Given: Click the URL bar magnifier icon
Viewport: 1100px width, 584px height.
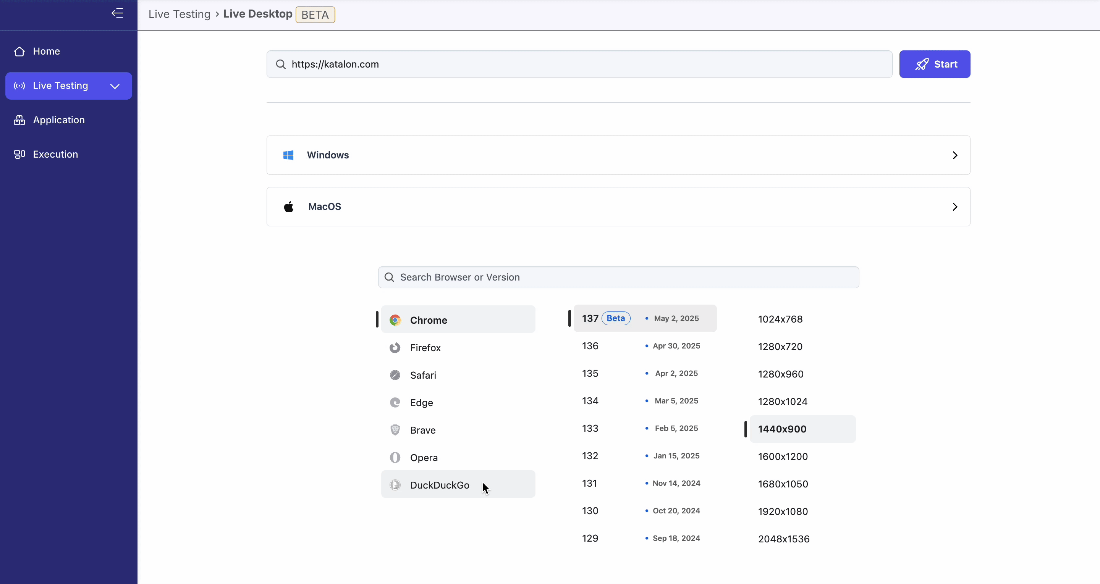Looking at the screenshot, I should (281, 64).
